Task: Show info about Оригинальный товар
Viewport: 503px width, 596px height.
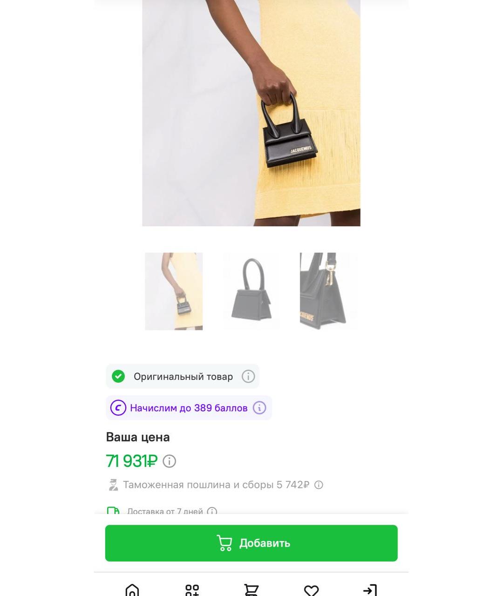Action: pos(248,376)
